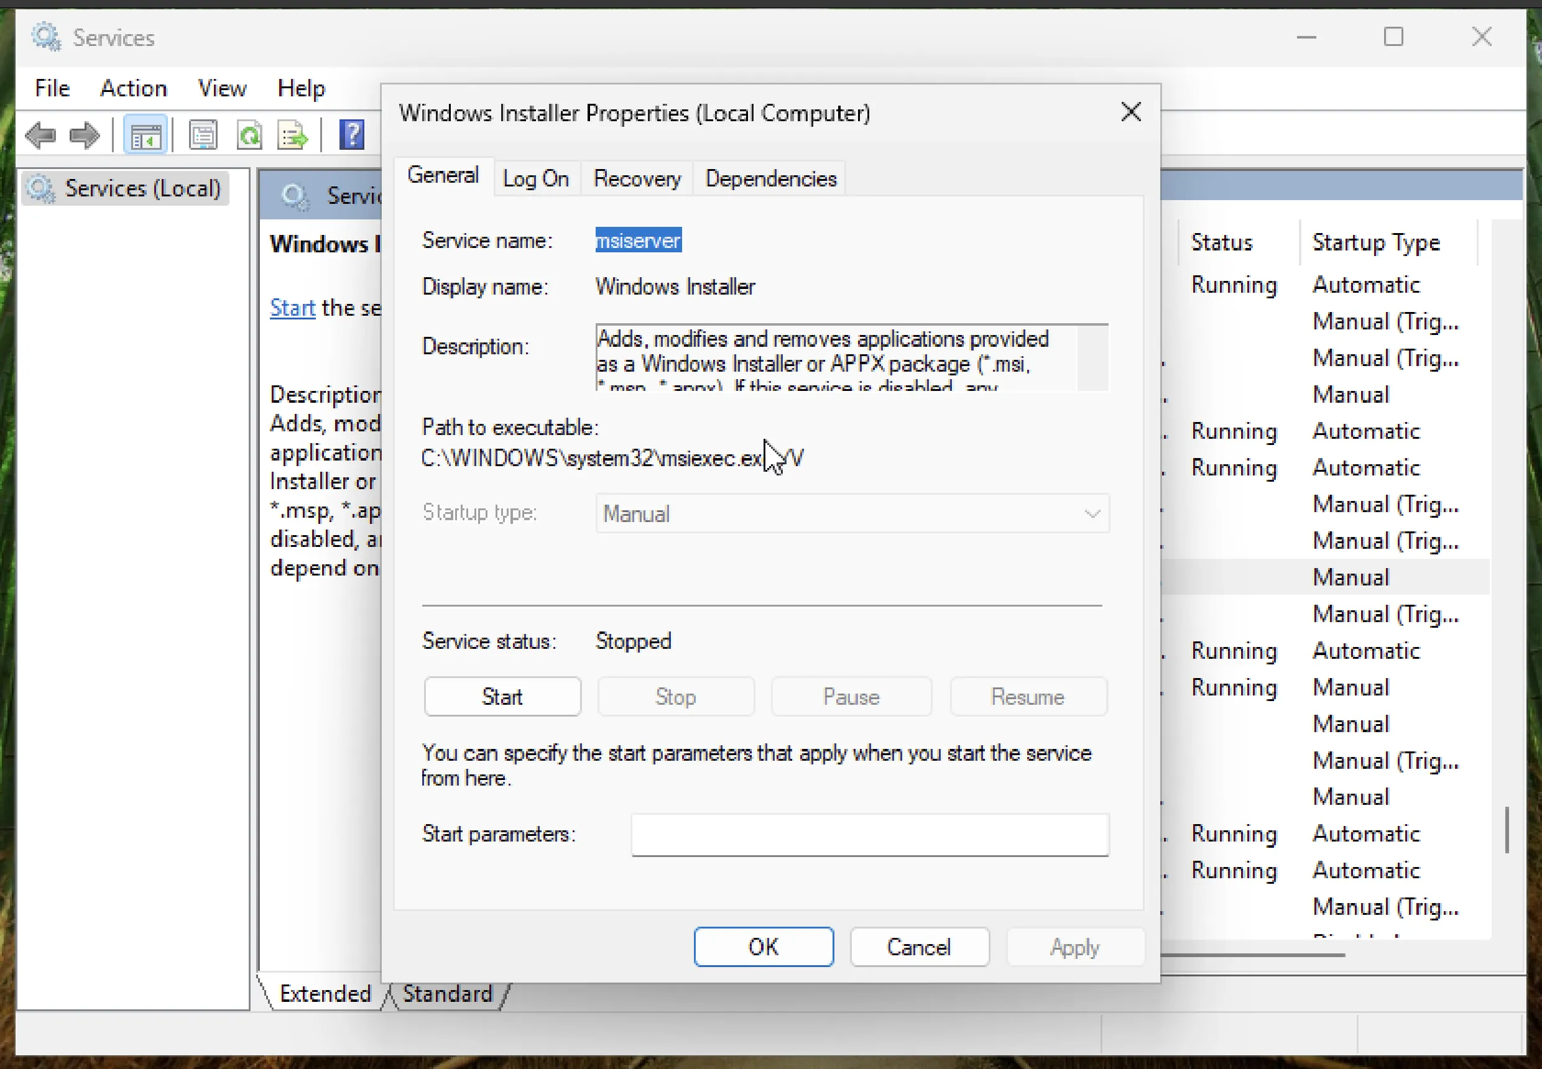Click Cancel in the properties dialog
The image size is (1542, 1069).
920,947
